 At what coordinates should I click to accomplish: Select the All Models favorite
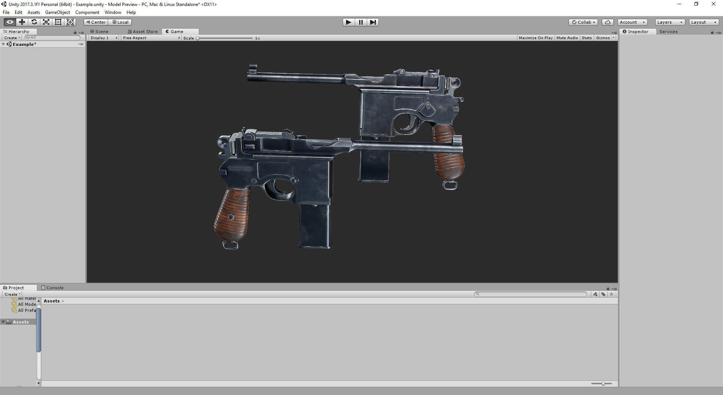click(24, 304)
